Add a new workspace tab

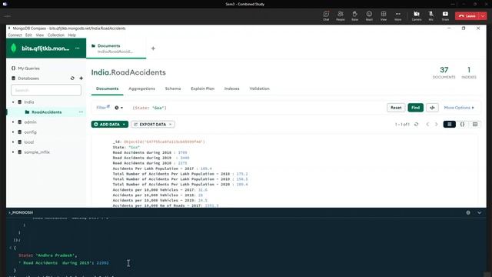153,48
